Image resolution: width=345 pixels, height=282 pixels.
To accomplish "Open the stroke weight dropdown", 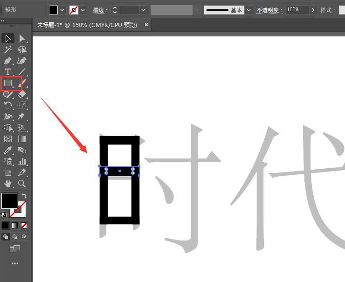I will coord(143,10).
